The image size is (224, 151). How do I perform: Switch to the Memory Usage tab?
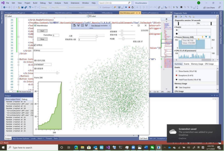[197, 64]
